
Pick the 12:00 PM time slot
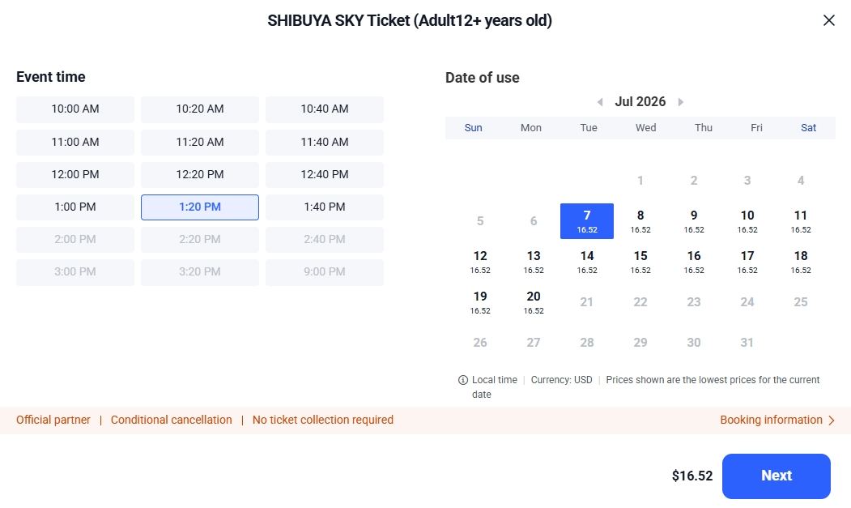[74, 175]
